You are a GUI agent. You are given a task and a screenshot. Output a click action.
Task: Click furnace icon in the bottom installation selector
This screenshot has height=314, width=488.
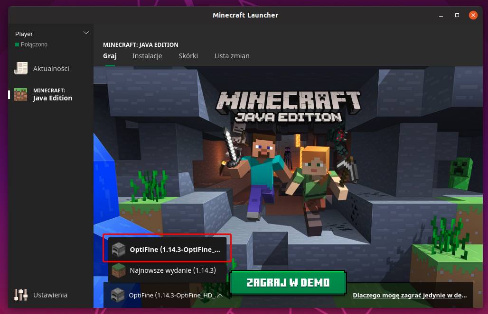coord(118,295)
